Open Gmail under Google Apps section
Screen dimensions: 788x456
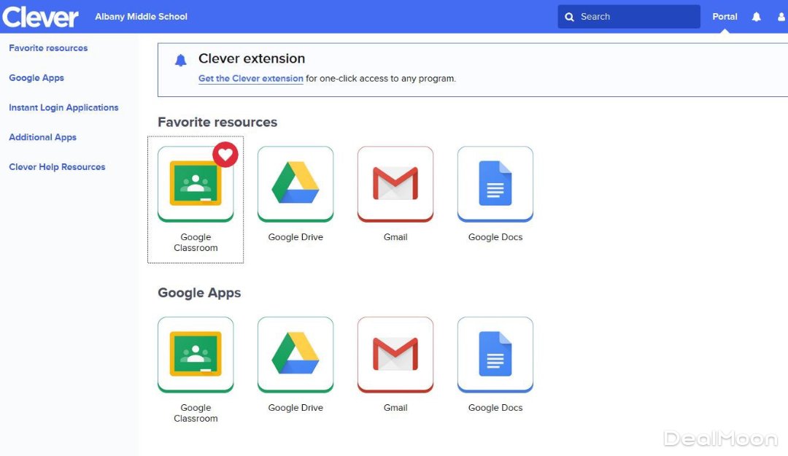(395, 355)
